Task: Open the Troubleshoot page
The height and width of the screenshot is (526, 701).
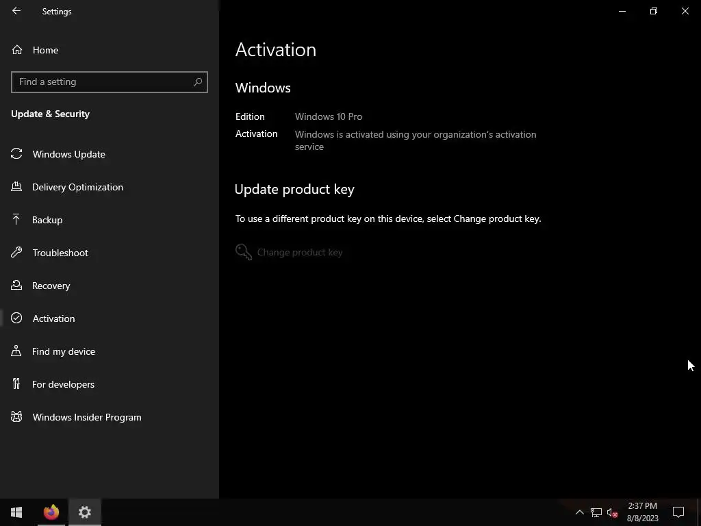Action: coord(110,253)
